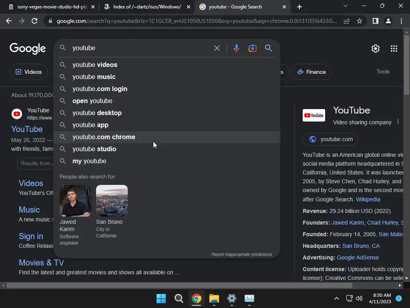
Task: Close the sony-vegas-movie-studio tab
Action: tap(93, 7)
